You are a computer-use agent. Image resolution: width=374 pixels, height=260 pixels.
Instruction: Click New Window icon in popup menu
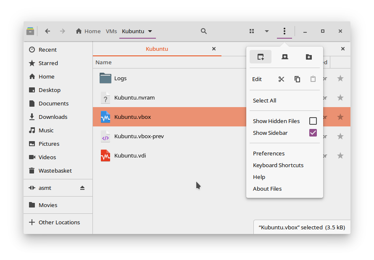261,57
